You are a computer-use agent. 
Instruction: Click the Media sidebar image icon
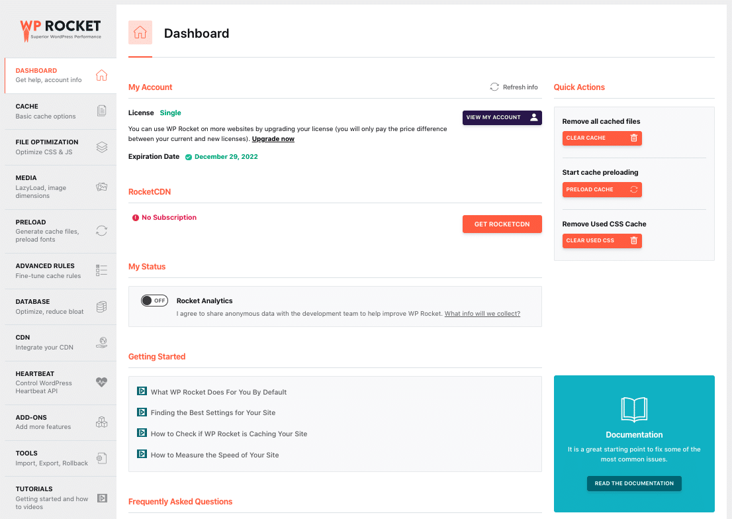101,187
